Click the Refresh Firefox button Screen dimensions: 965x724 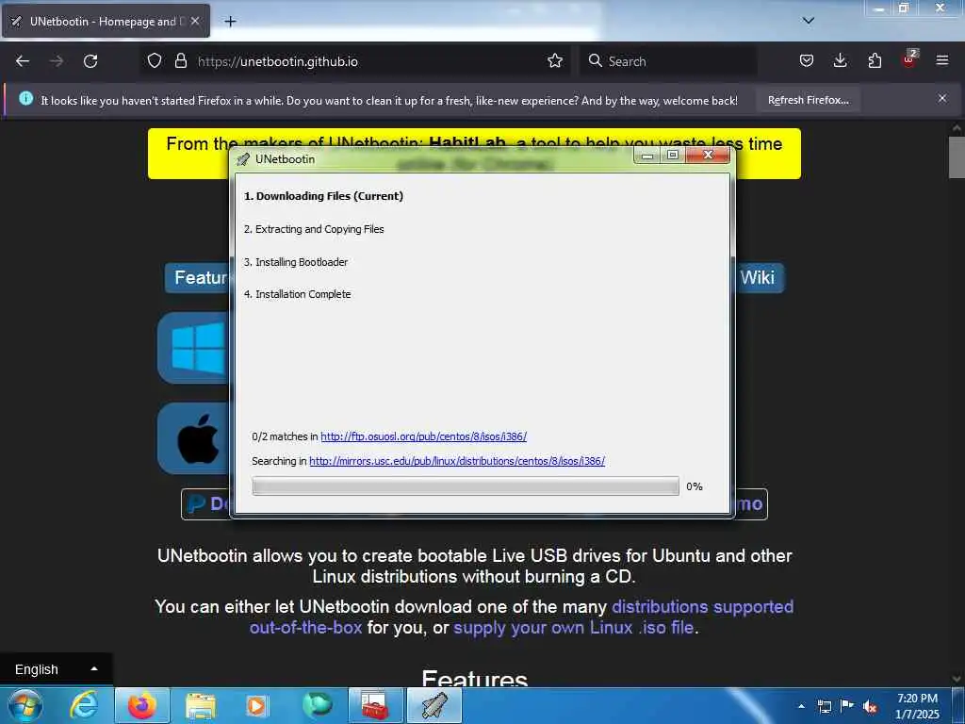(x=808, y=100)
